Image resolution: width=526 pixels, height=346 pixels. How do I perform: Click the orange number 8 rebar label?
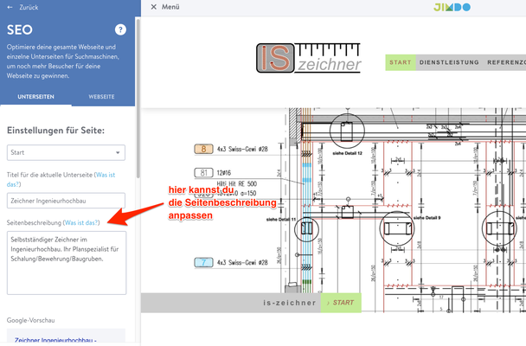tap(202, 149)
